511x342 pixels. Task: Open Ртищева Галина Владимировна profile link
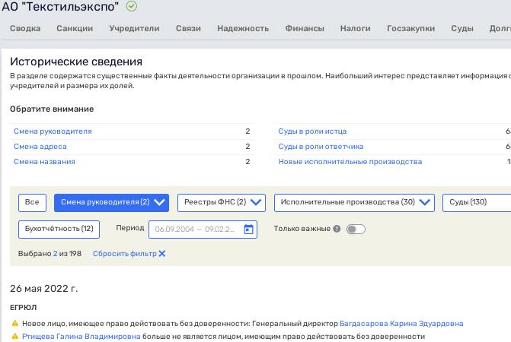pyautogui.click(x=81, y=336)
